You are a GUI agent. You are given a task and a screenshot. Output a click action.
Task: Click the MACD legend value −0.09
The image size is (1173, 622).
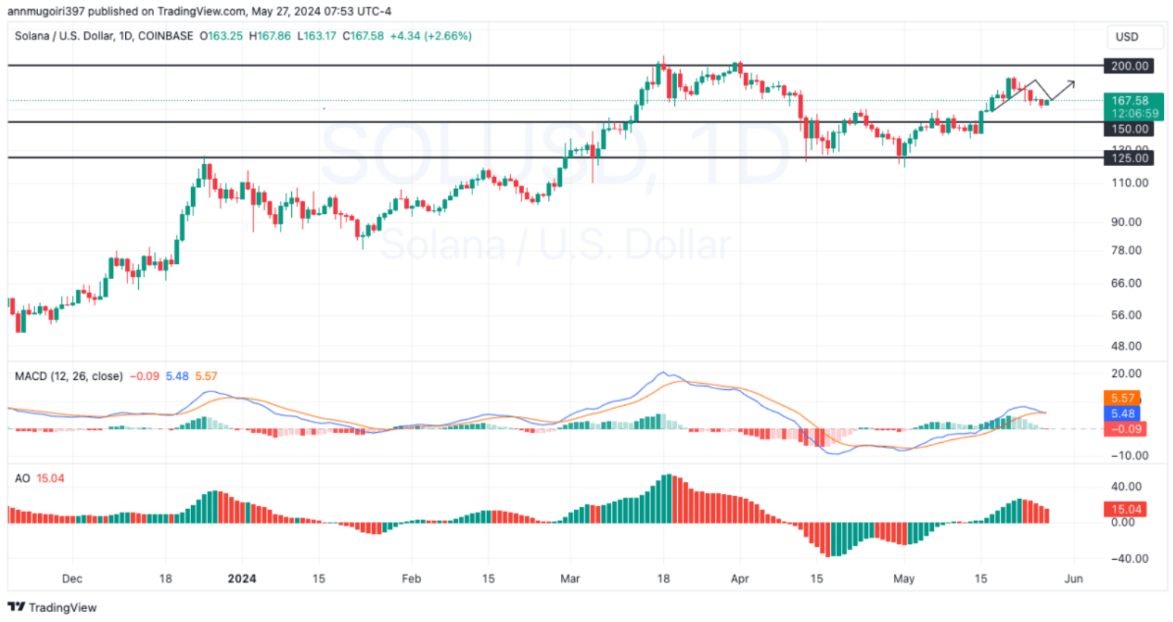(x=144, y=376)
